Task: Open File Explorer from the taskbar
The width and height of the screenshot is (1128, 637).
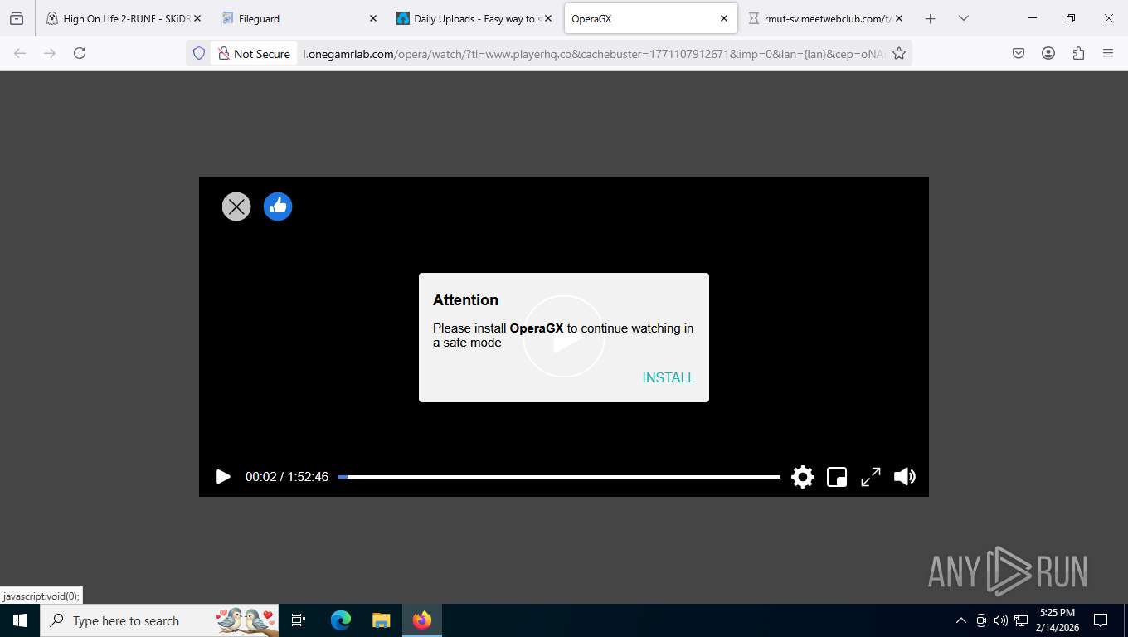Action: [x=381, y=620]
